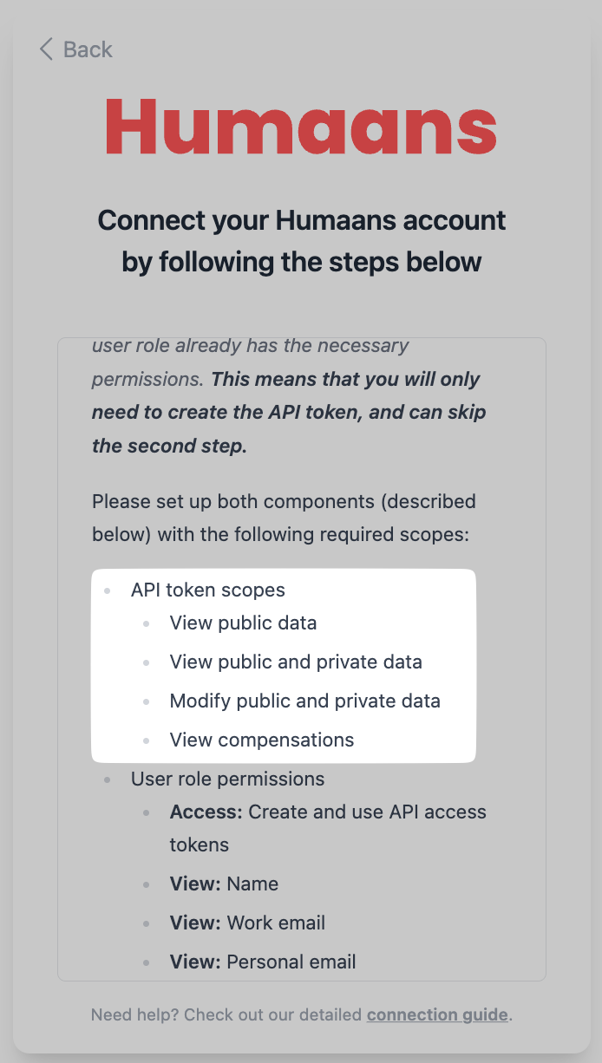The height and width of the screenshot is (1063, 602).
Task: Select the 'View: Personal email' permission
Action: click(x=263, y=962)
